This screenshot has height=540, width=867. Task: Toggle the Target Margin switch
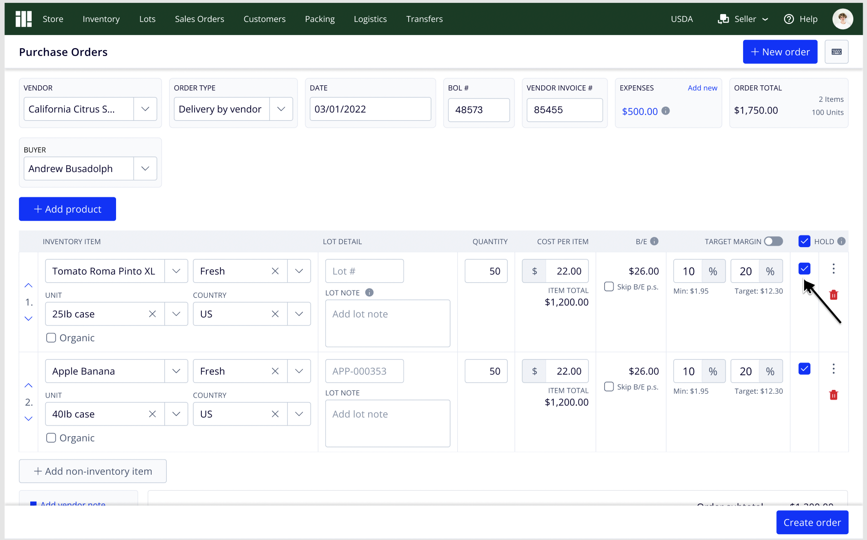pyautogui.click(x=773, y=241)
